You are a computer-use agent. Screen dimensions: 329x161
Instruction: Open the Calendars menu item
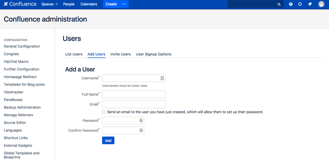[89, 4]
